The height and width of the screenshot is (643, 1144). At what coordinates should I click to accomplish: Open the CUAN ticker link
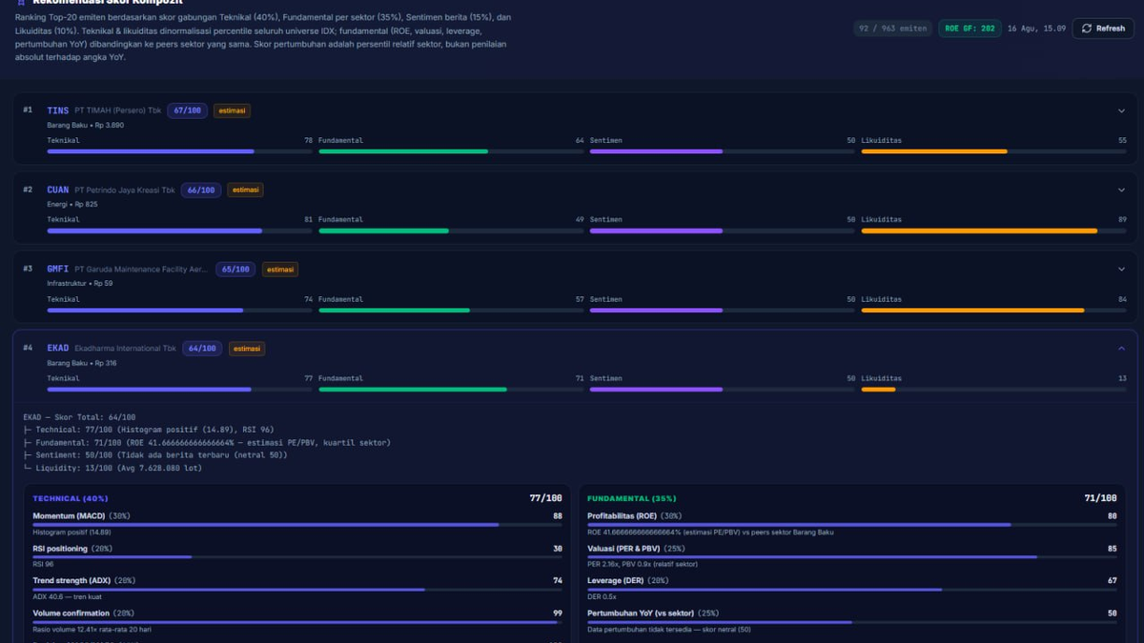[x=58, y=190]
